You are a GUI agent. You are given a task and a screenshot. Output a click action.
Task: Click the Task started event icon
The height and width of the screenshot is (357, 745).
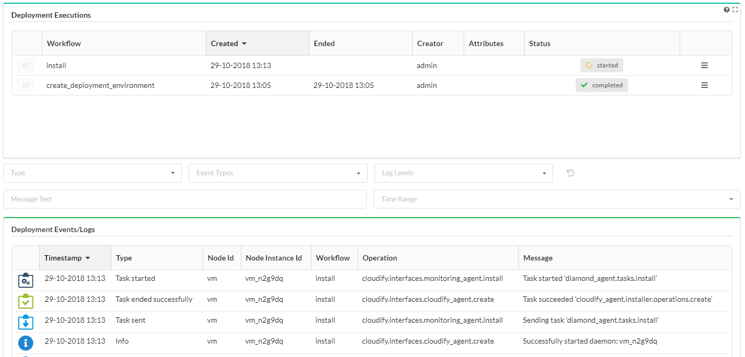click(26, 280)
